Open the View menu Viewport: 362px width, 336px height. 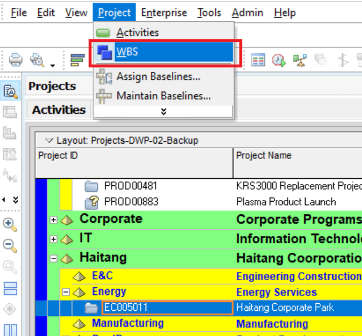[x=76, y=12]
